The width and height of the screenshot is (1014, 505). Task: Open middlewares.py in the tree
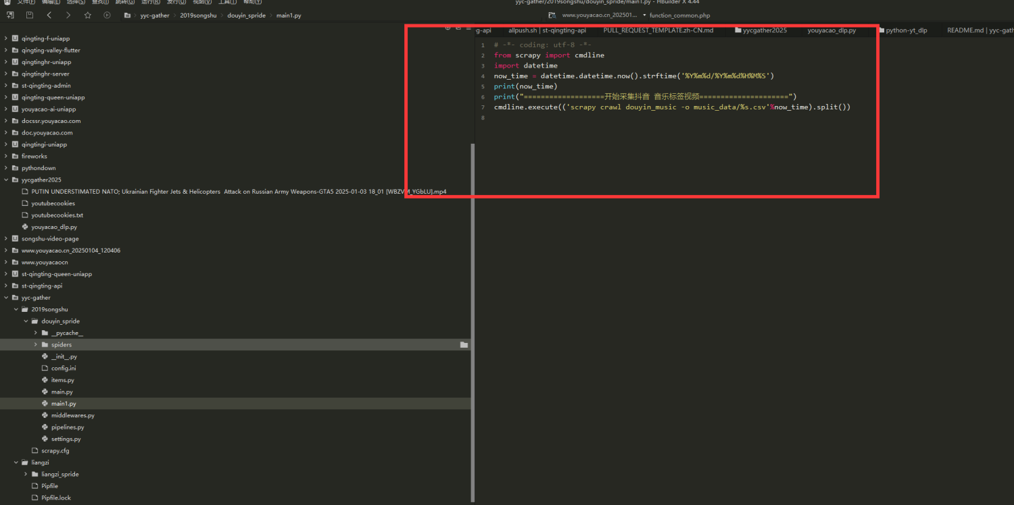click(x=73, y=415)
